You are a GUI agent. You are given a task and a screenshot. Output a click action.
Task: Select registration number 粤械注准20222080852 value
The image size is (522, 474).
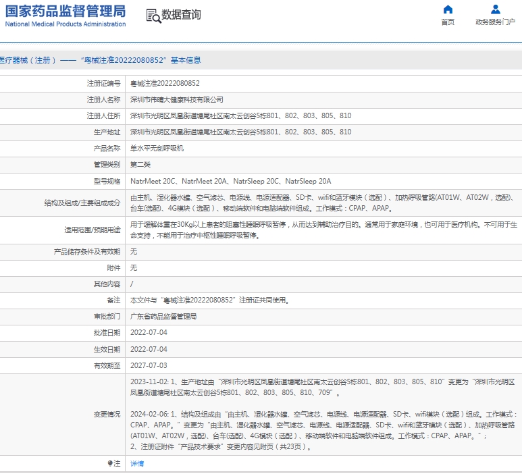coord(165,83)
